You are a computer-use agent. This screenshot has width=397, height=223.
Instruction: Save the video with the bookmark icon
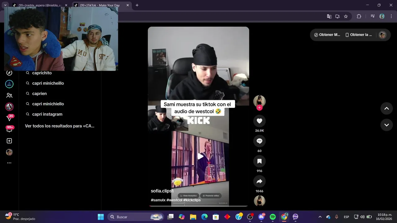coord(260,161)
